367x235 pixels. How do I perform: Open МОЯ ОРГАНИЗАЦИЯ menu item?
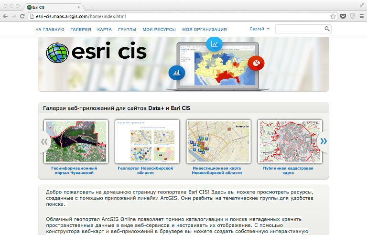[205, 30]
